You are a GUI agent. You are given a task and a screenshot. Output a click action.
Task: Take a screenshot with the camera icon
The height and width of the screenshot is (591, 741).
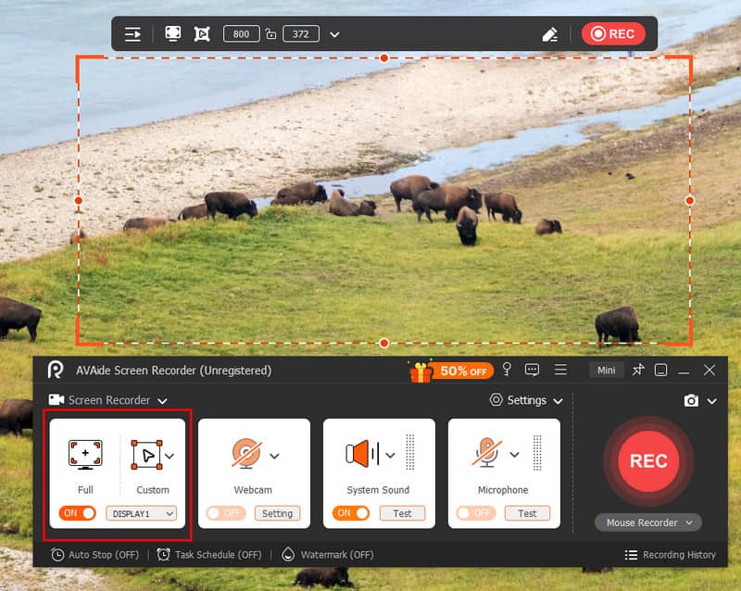pyautogui.click(x=691, y=400)
